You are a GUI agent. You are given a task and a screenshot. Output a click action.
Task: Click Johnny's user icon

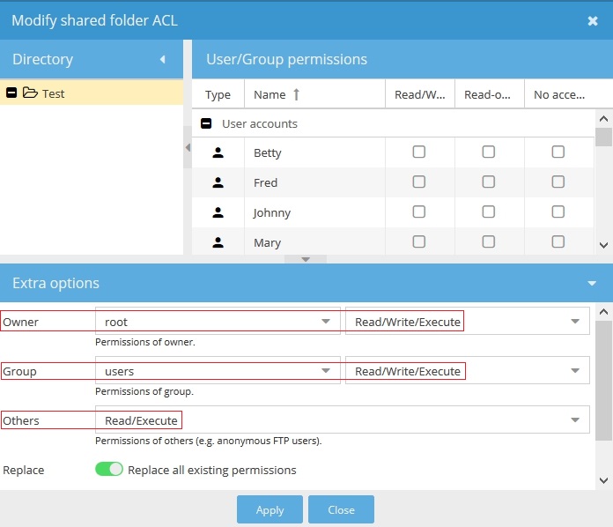pos(218,212)
